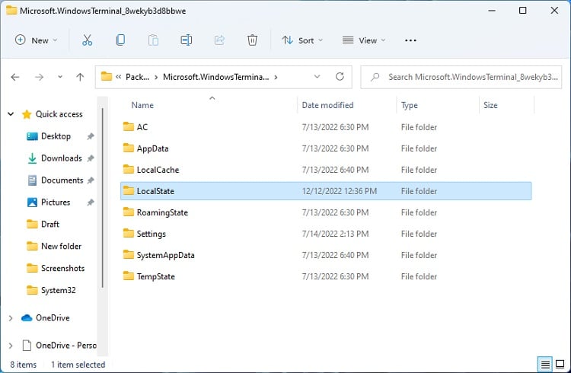
Task: Open the View layout dropdown
Action: pos(364,40)
